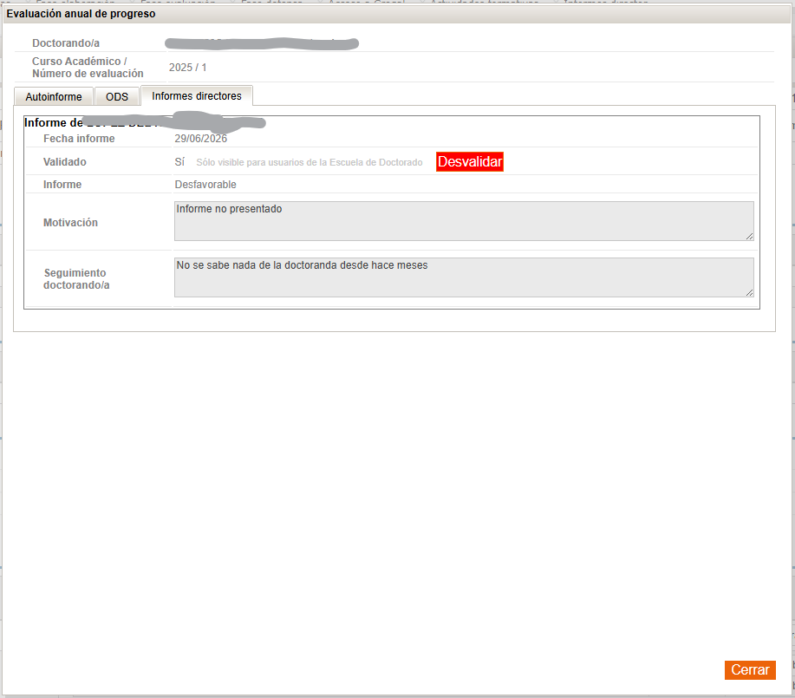Open the ODS tab

click(117, 96)
